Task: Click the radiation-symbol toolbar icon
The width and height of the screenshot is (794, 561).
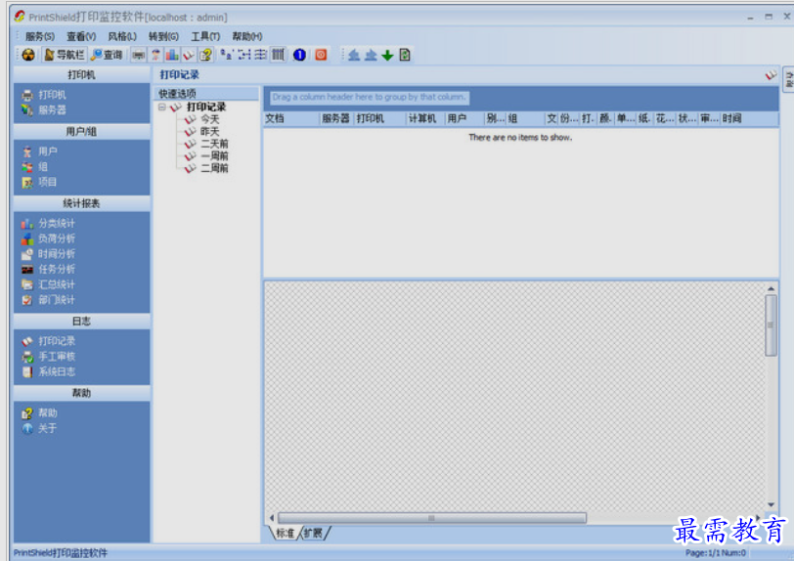Action: [28, 55]
